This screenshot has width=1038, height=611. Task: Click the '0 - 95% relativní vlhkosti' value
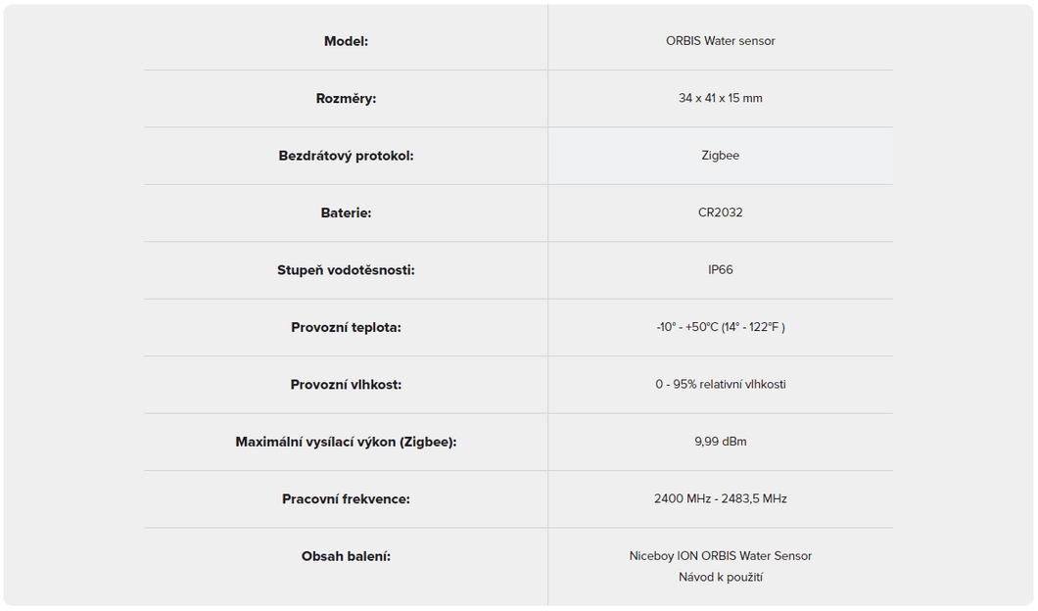pyautogui.click(x=720, y=385)
